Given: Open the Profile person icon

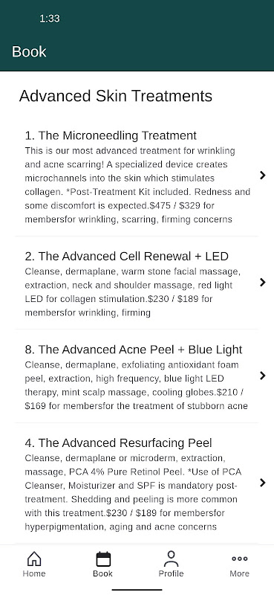Looking at the screenshot, I should [171, 559].
